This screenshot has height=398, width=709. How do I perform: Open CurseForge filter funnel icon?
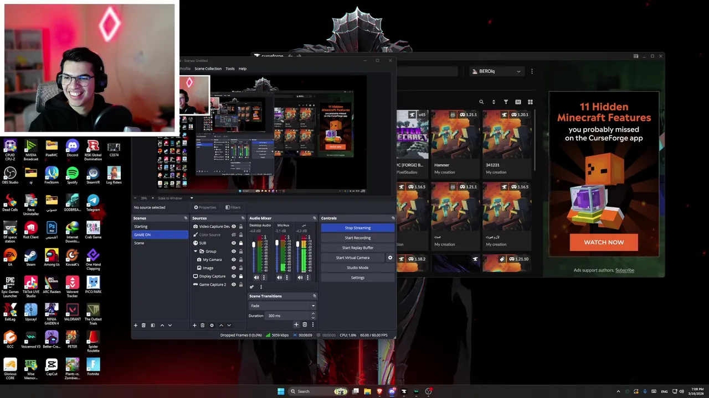click(x=506, y=102)
